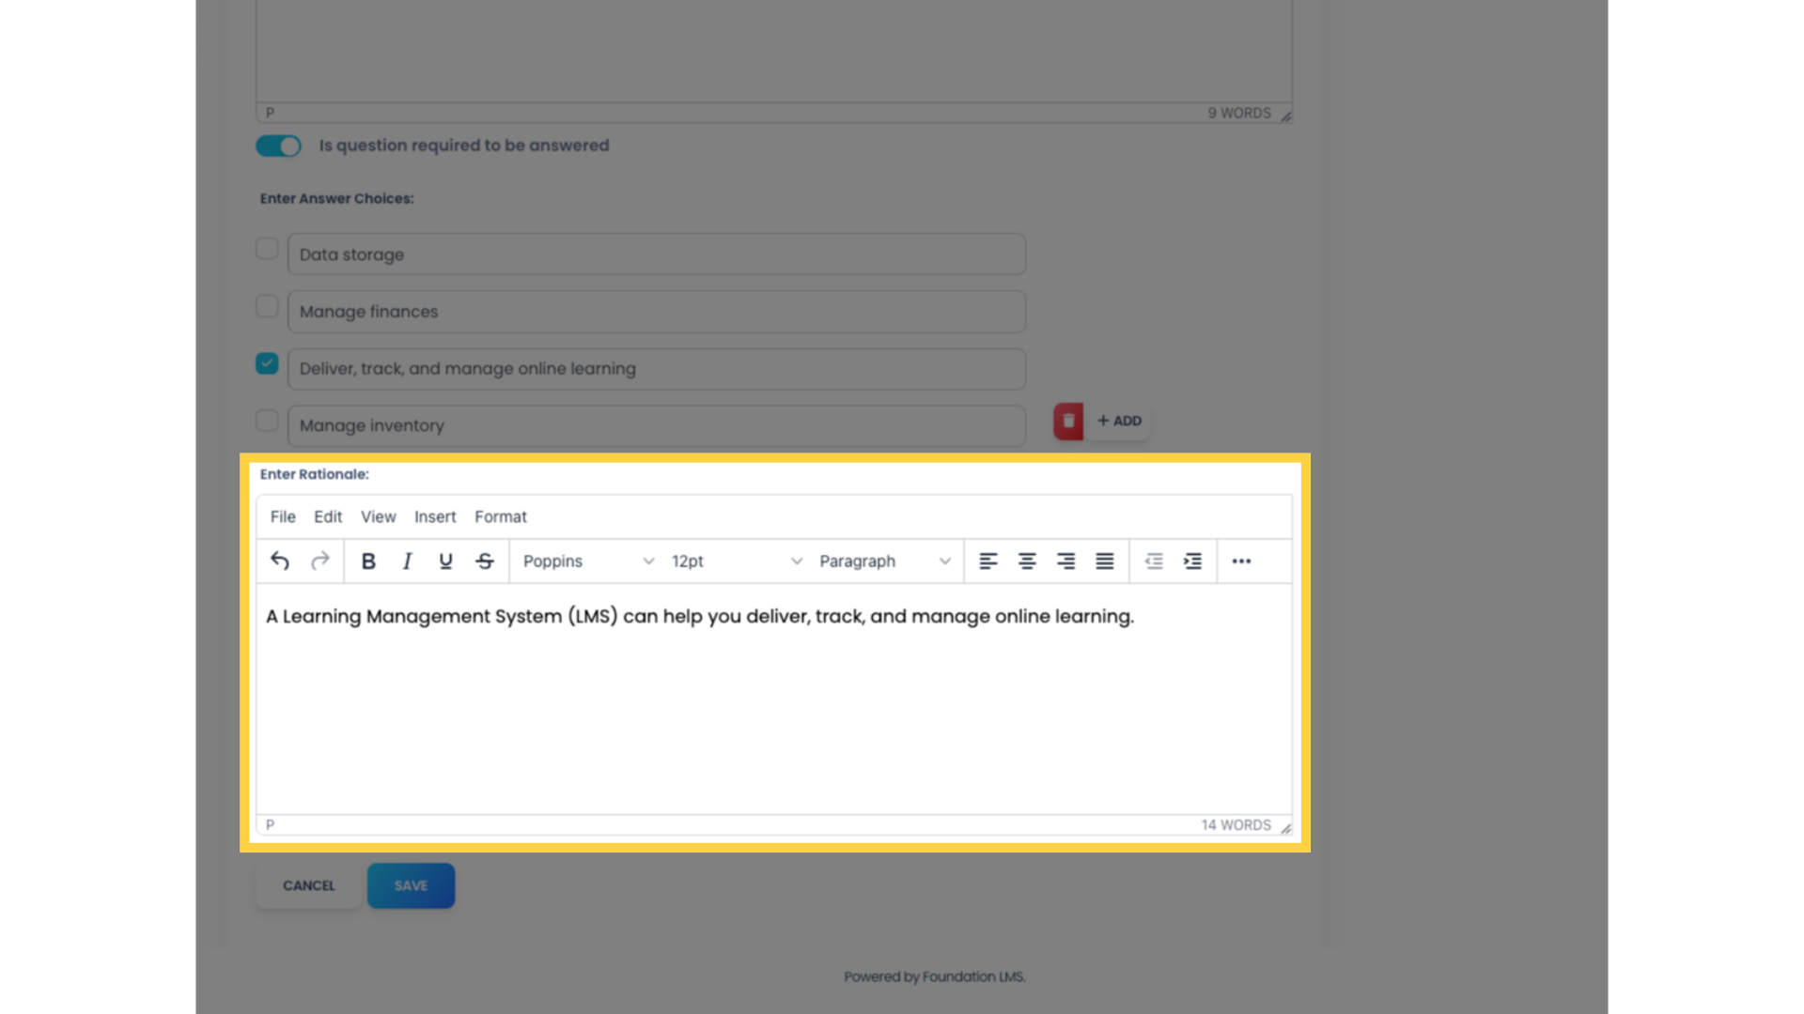Click the Deliver, track, and manage field

pos(656,369)
